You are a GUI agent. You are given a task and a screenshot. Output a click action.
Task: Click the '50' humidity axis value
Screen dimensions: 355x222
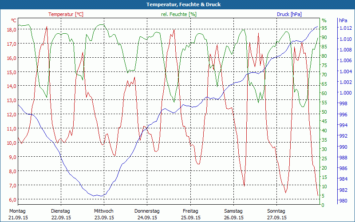point(324,112)
